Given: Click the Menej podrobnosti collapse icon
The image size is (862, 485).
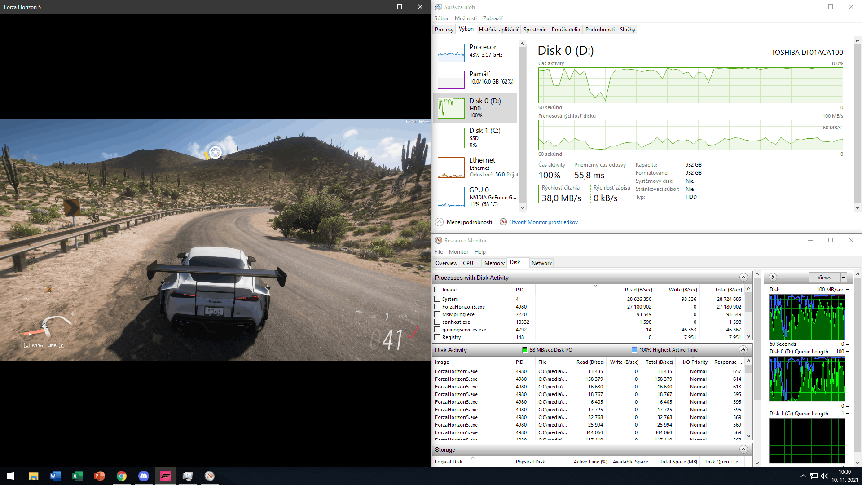Looking at the screenshot, I should click(x=440, y=222).
